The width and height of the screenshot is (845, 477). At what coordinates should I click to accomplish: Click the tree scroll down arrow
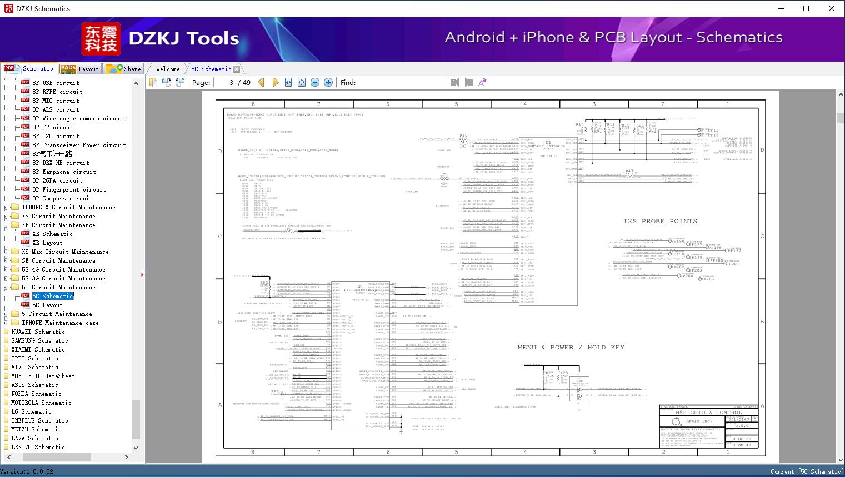tap(136, 448)
